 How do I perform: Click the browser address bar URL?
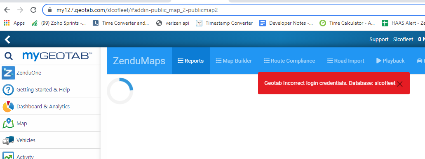[137, 10]
